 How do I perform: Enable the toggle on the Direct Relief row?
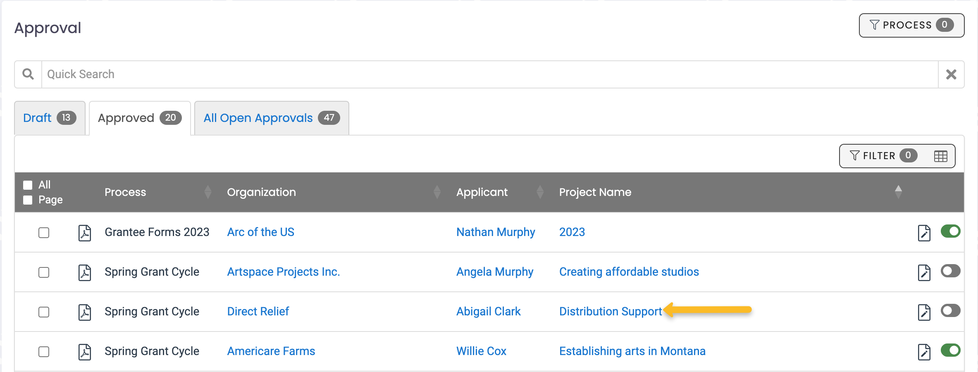[x=950, y=311]
